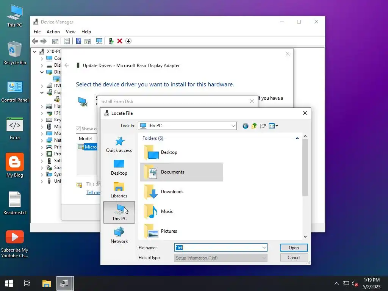Open the File menu in Device Manager
The height and width of the screenshot is (291, 388).
coord(37,32)
